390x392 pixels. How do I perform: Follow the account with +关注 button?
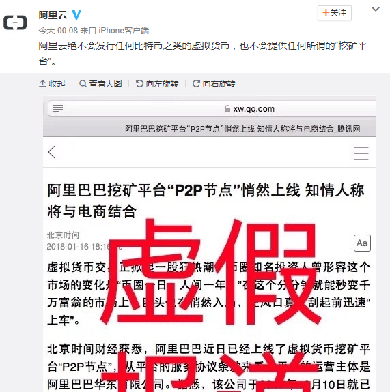click(x=335, y=13)
